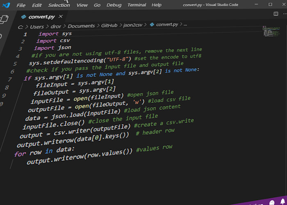Click 'fileInput = sys.argv[1]' line
This screenshot has width=287, height=205.
tap(75, 83)
